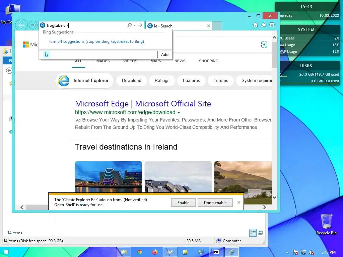Image resolution: width=343 pixels, height=257 pixels.
Task: Switch Explorer window to large icons view
Action: click(x=260, y=233)
